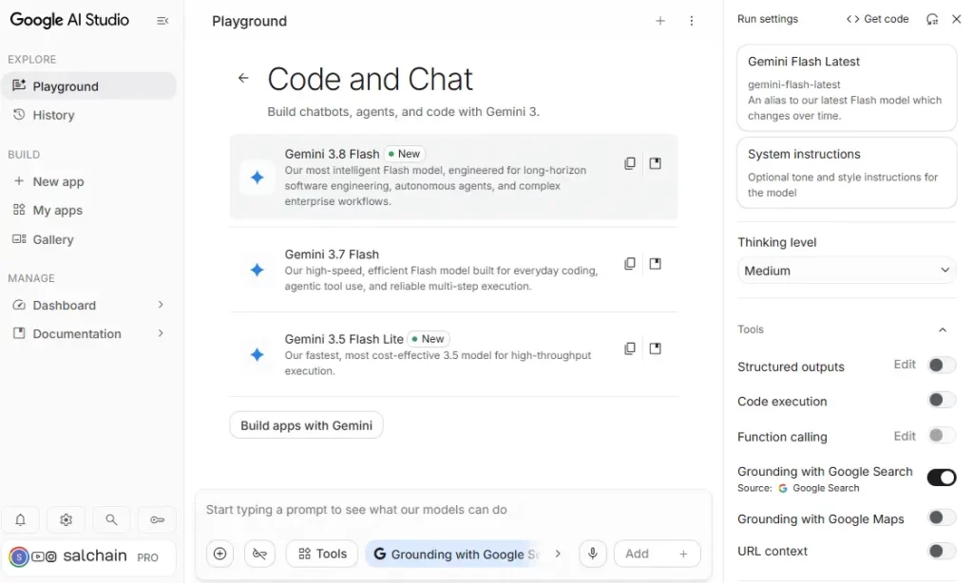Open settings gear in sidebar
973x583 pixels.
(x=66, y=519)
